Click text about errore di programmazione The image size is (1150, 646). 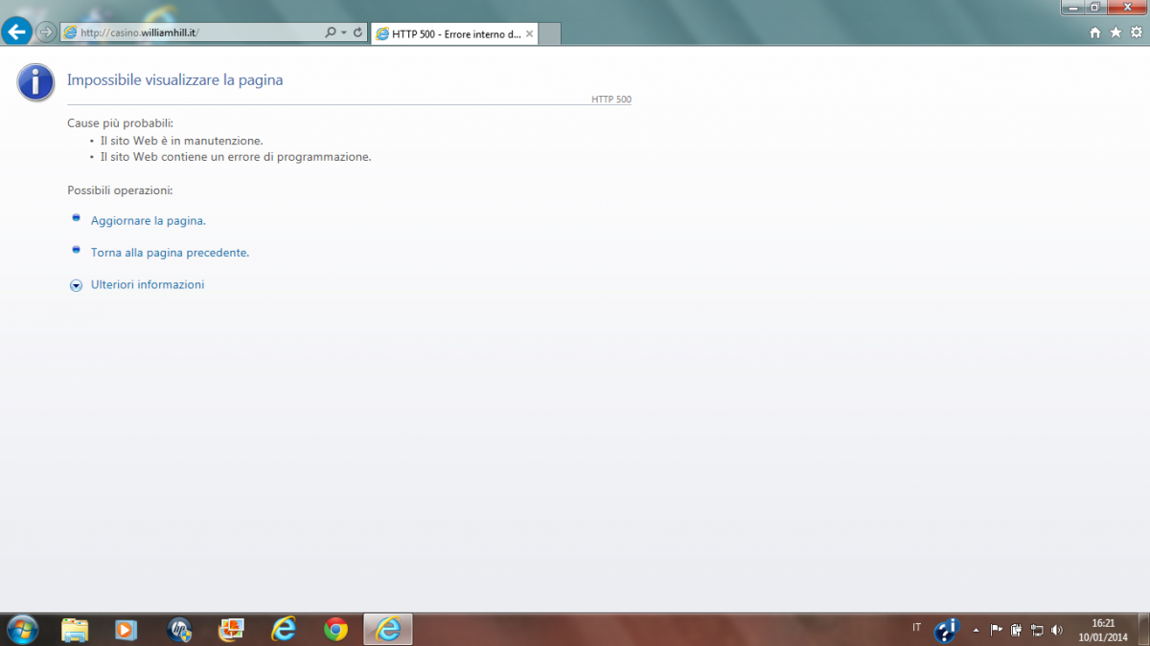point(236,157)
